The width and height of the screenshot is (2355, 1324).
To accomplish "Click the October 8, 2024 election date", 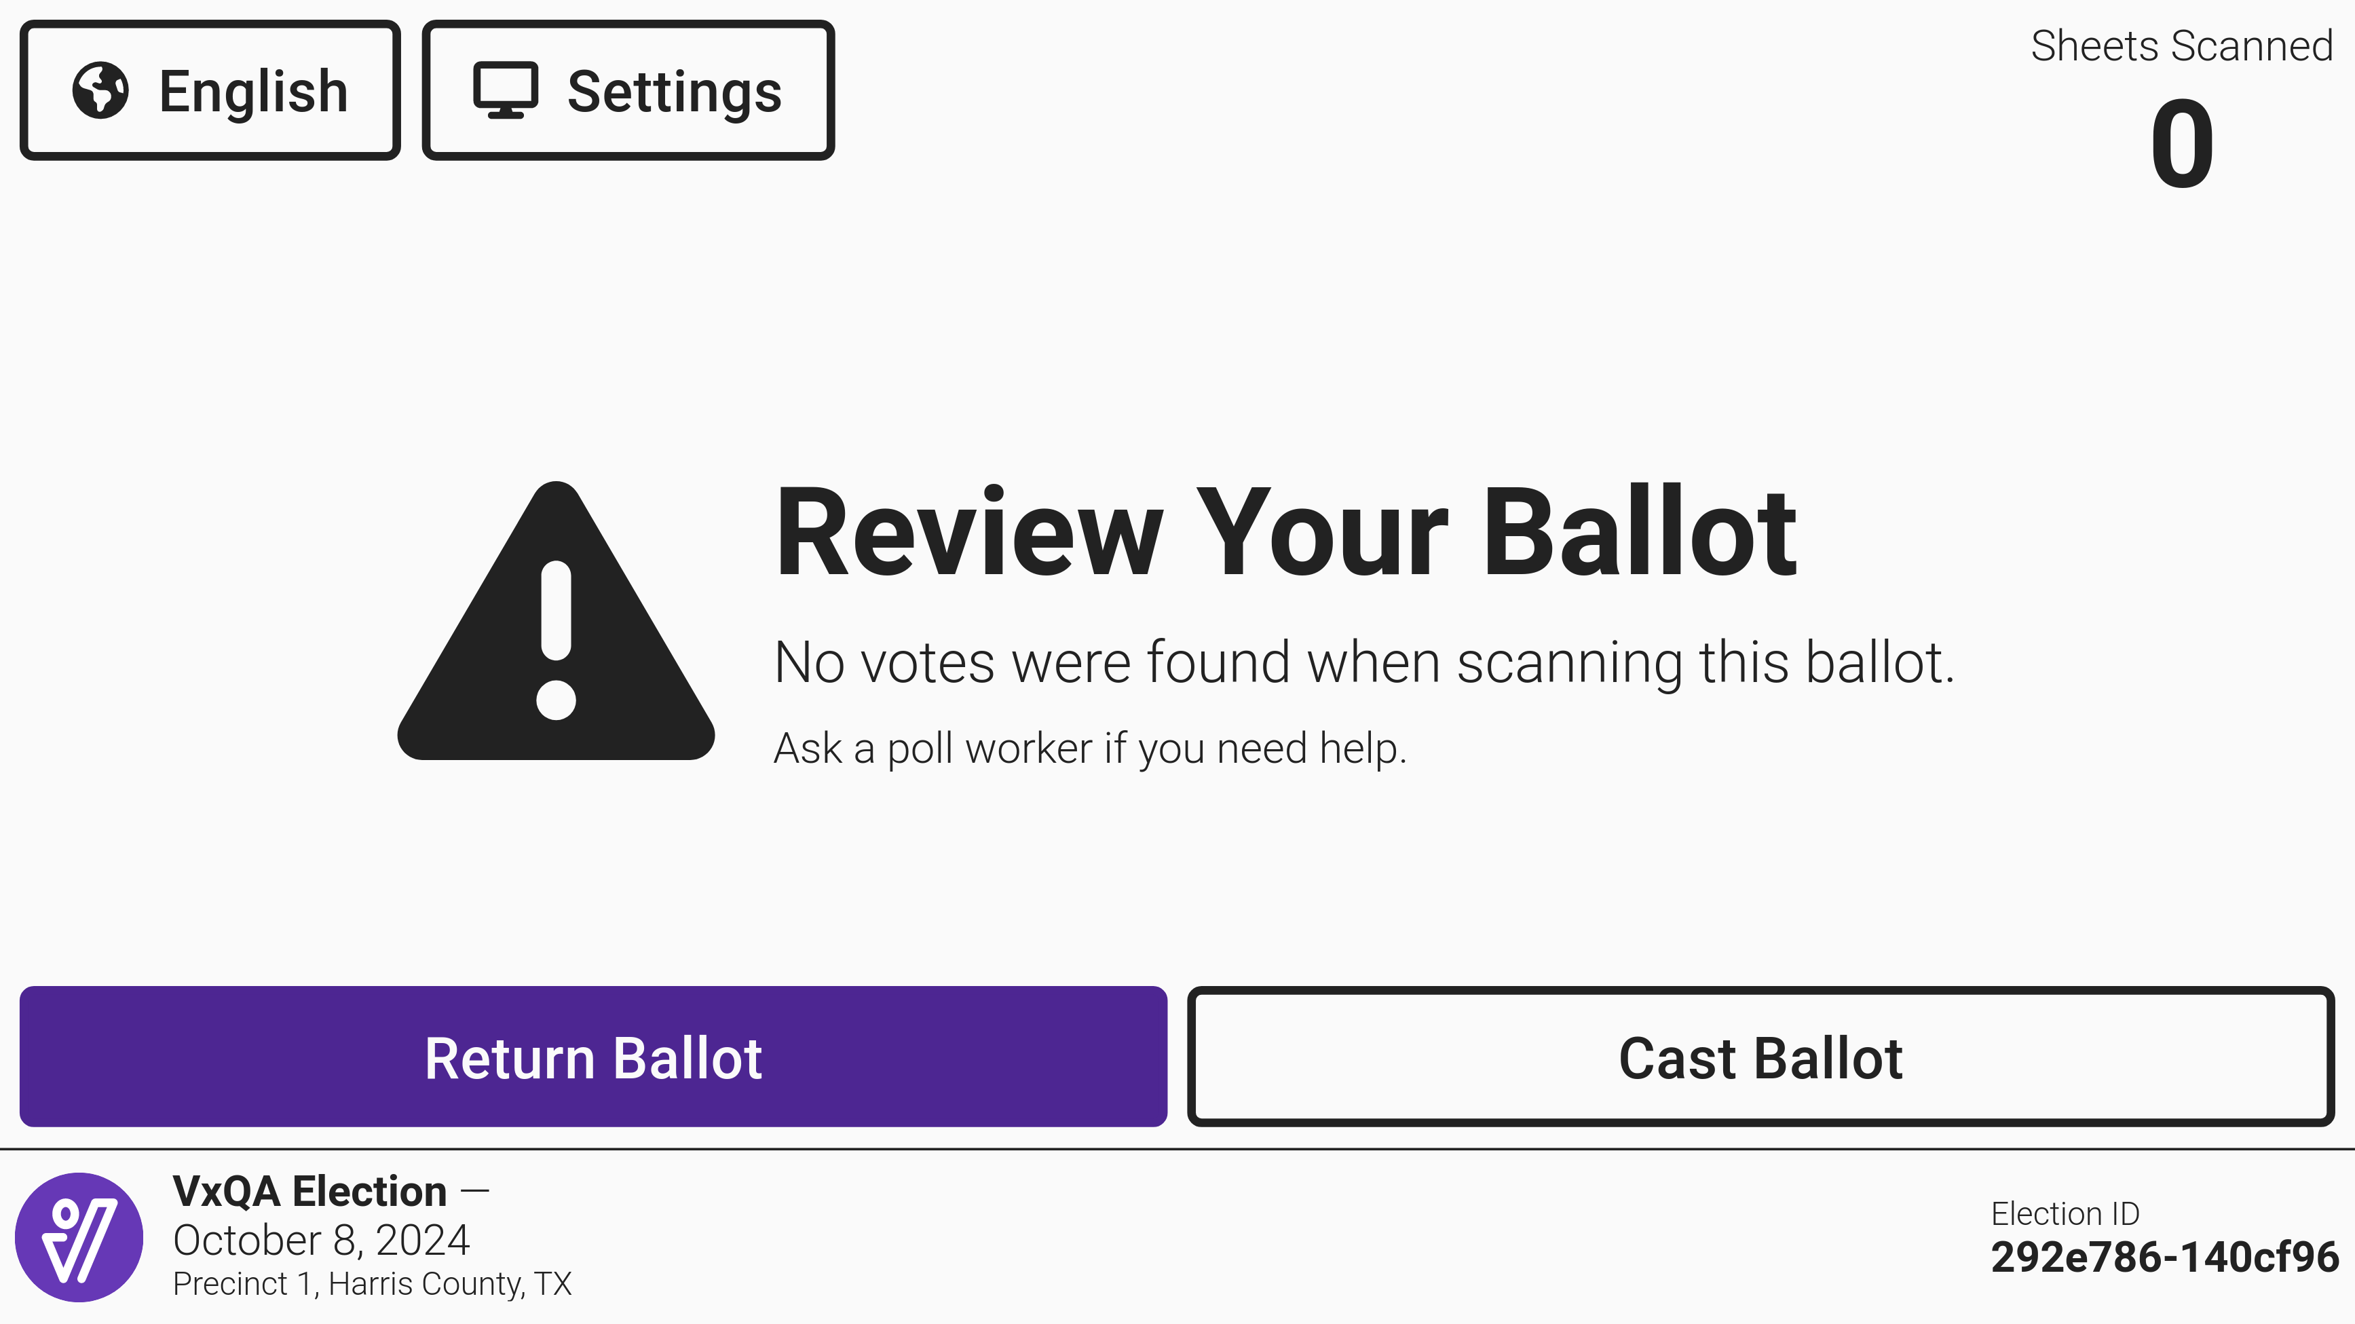I will pos(321,1240).
